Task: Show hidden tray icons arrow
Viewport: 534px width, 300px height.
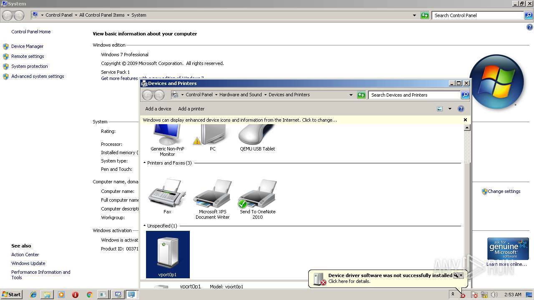Action: point(452,294)
